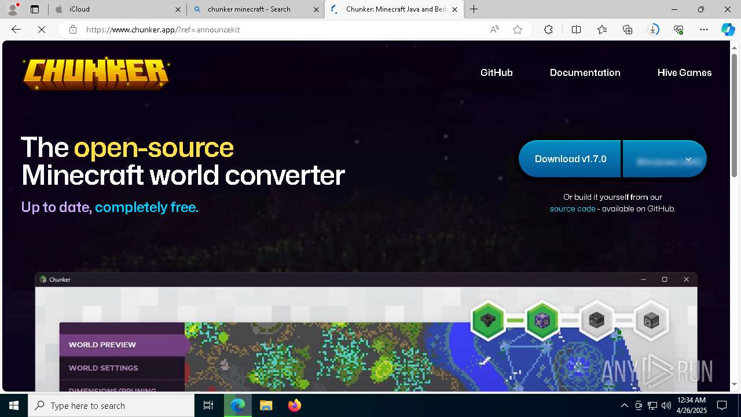Open Collections icon in toolbar
The width and height of the screenshot is (741, 417).
(x=628, y=30)
